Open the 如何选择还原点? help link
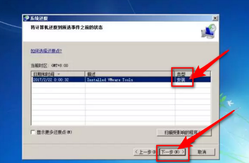The width and height of the screenshot is (249, 163). [46, 51]
